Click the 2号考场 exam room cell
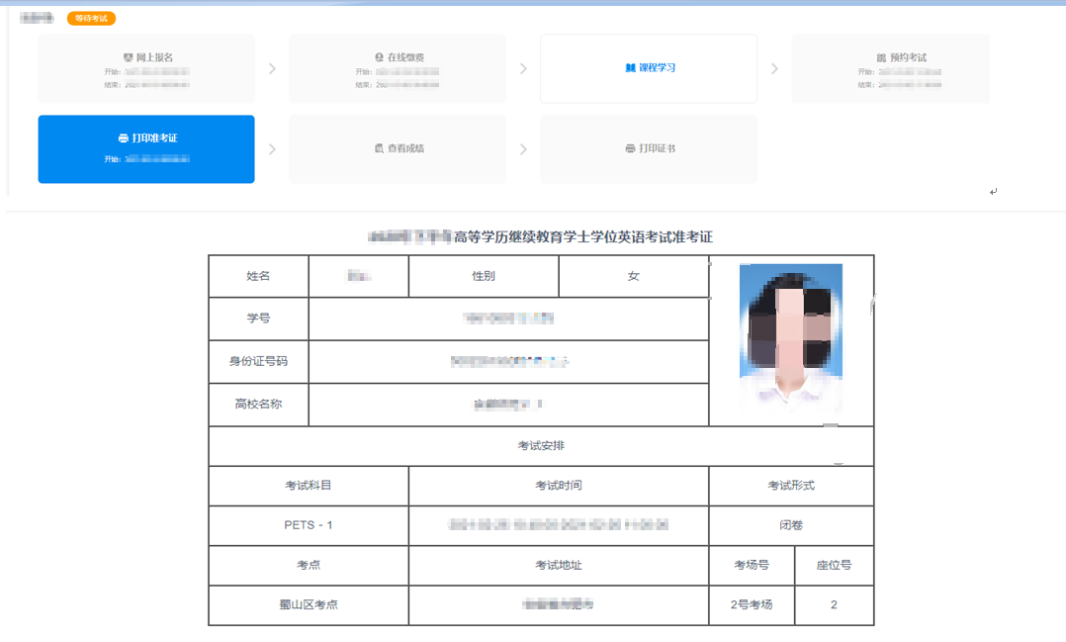The height and width of the screenshot is (642, 1066). [752, 604]
